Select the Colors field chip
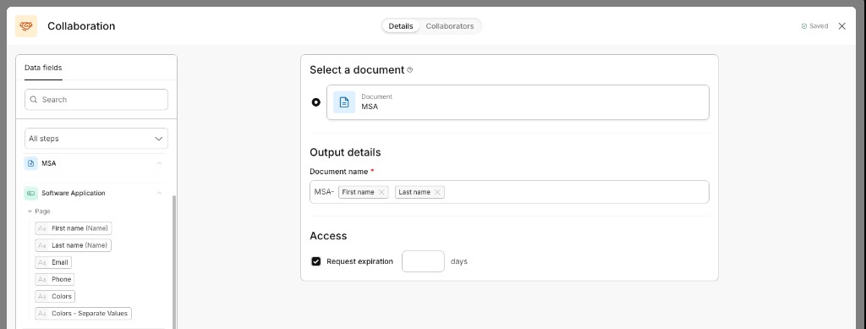The image size is (866, 329). click(x=55, y=296)
